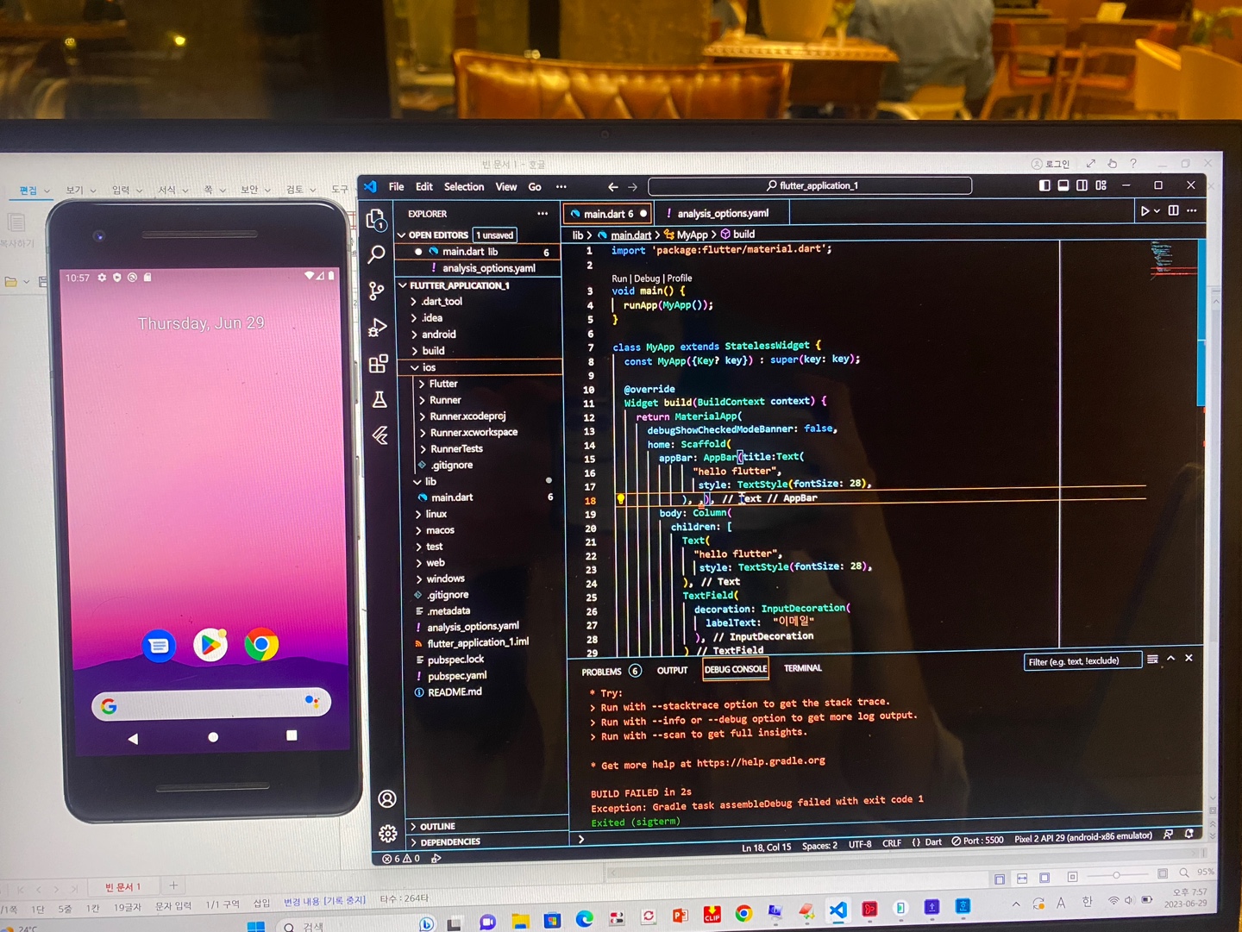Maximize the panel with the chevron
1242x932 pixels.
click(x=1170, y=658)
